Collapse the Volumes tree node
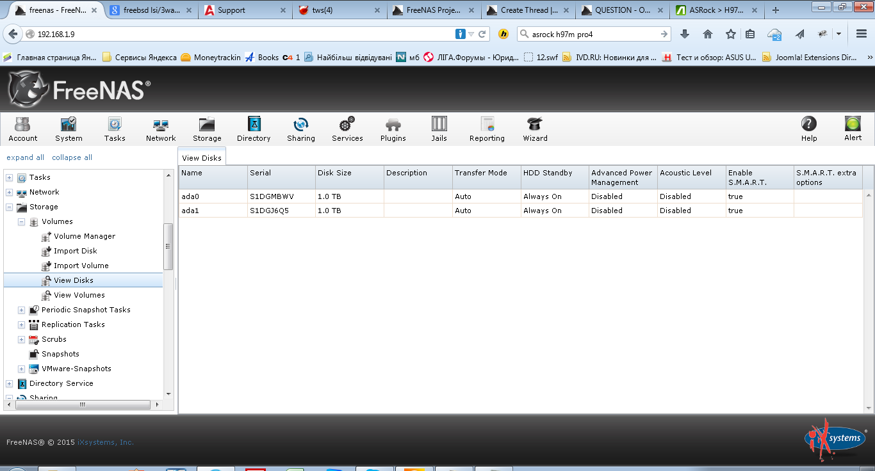Screen dimensions: 875x471 click(21, 221)
